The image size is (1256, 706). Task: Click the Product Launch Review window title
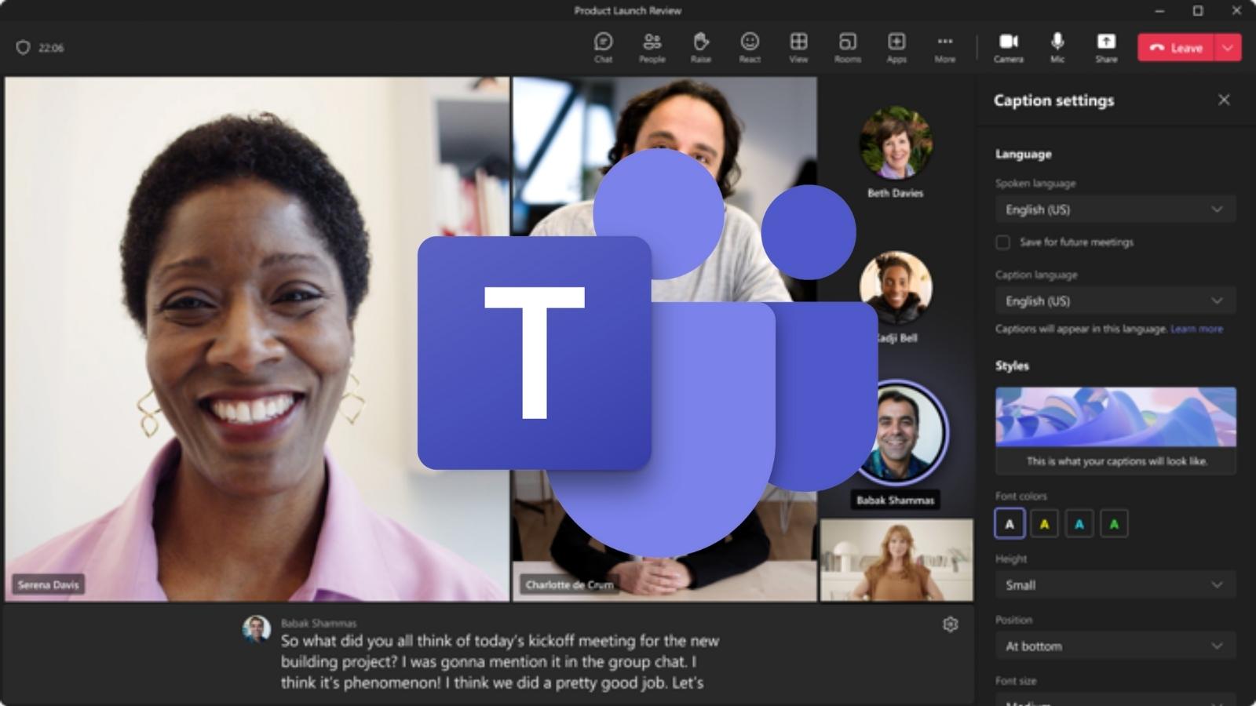pos(627,10)
